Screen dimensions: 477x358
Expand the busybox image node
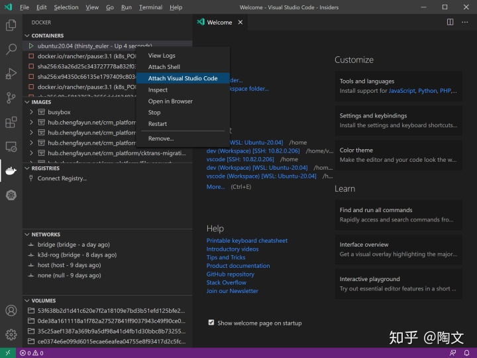click(x=31, y=112)
